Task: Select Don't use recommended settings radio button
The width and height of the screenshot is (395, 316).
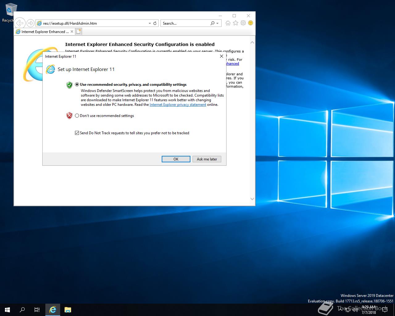Action: point(77,116)
